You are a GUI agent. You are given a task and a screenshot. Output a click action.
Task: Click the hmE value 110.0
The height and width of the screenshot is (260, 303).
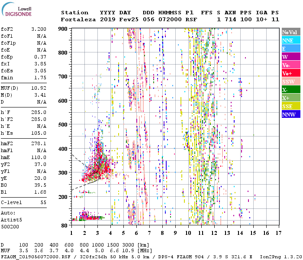click(x=39, y=157)
